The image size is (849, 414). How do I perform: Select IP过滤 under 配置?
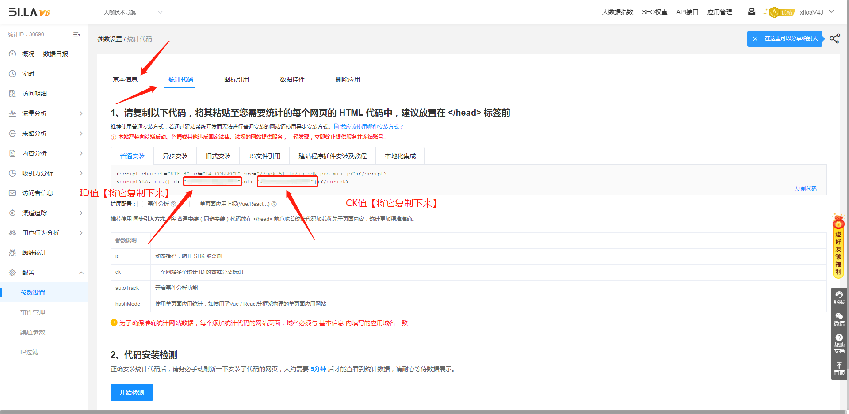(30, 352)
